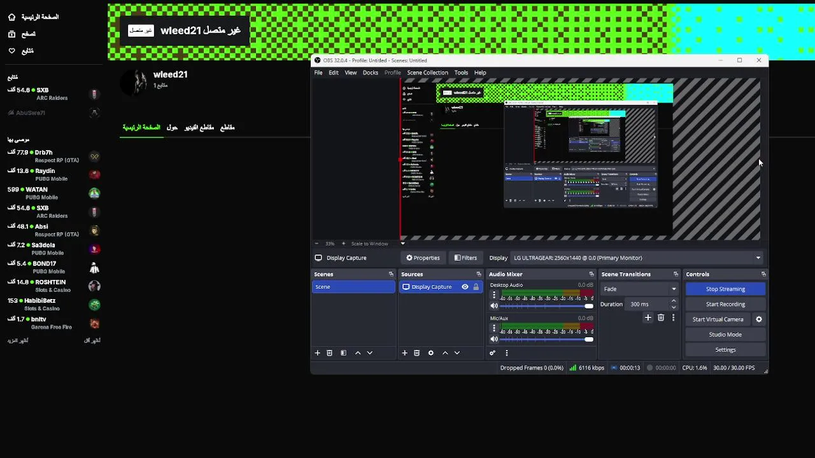Open the Scene Collection menu
Screen dimensions: 815x458
click(428, 73)
